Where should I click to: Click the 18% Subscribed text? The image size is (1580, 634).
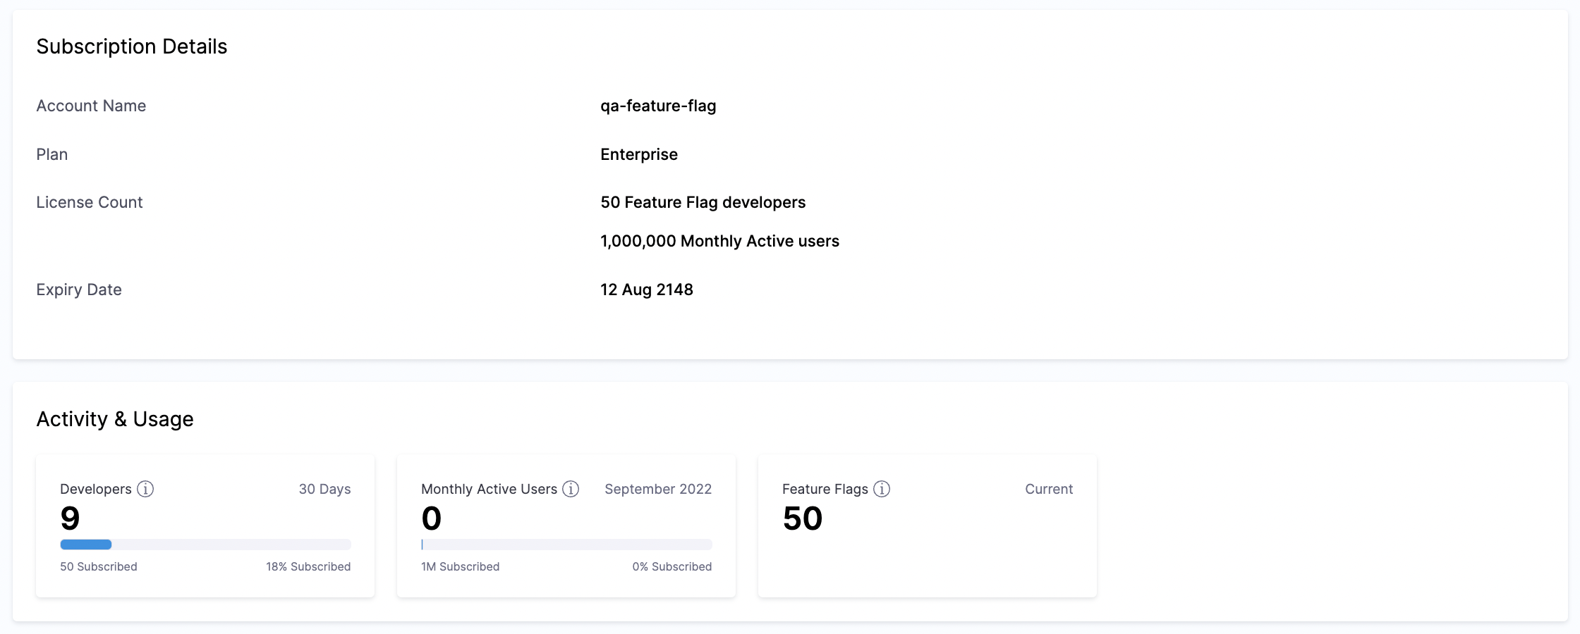[x=308, y=566]
